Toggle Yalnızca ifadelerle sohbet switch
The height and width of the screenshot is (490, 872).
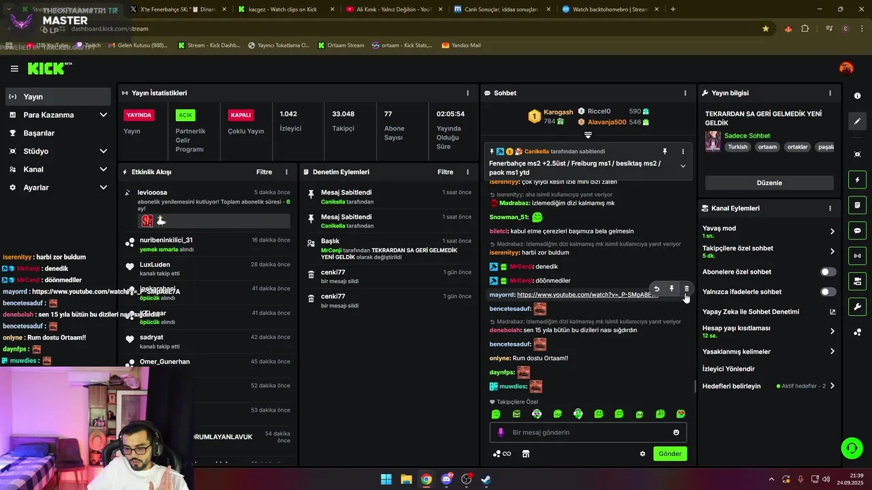(828, 292)
